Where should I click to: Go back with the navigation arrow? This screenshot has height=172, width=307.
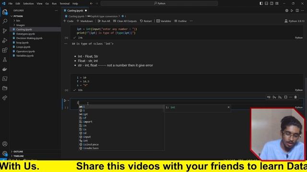pyautogui.click(x=91, y=3)
